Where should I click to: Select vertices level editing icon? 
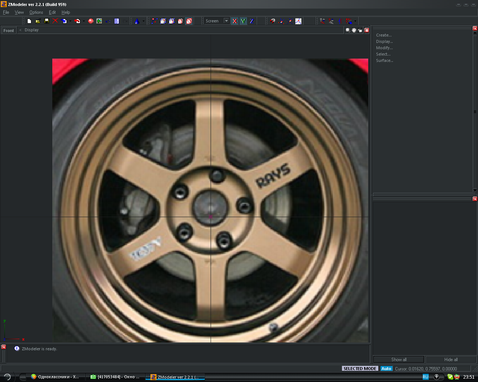coord(154,21)
